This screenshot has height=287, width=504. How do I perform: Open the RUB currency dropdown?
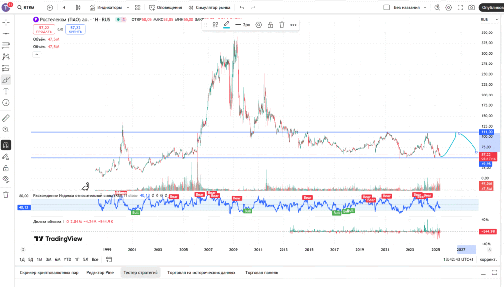tap(489, 20)
